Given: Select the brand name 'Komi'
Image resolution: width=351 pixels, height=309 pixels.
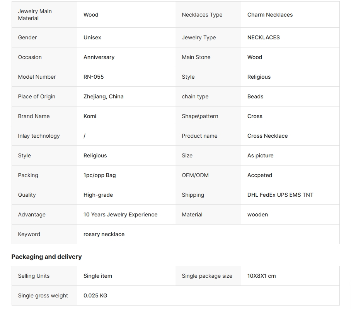Looking at the screenshot, I should coord(90,116).
